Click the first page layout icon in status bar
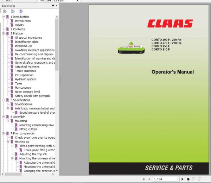Screen dimensions: 211x183 tap(194, 179)
